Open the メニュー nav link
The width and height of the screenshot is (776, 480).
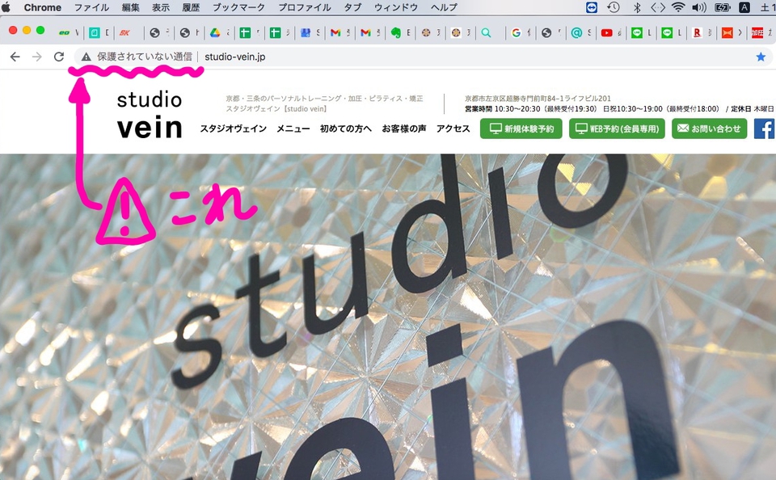coord(293,128)
